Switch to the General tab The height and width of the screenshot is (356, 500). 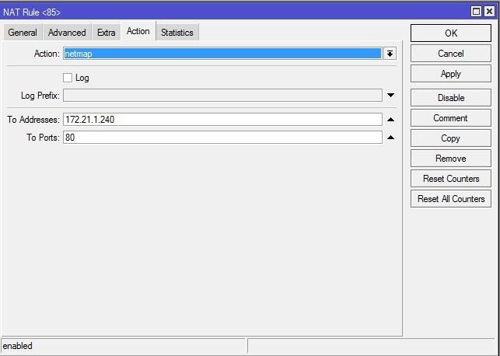23,33
